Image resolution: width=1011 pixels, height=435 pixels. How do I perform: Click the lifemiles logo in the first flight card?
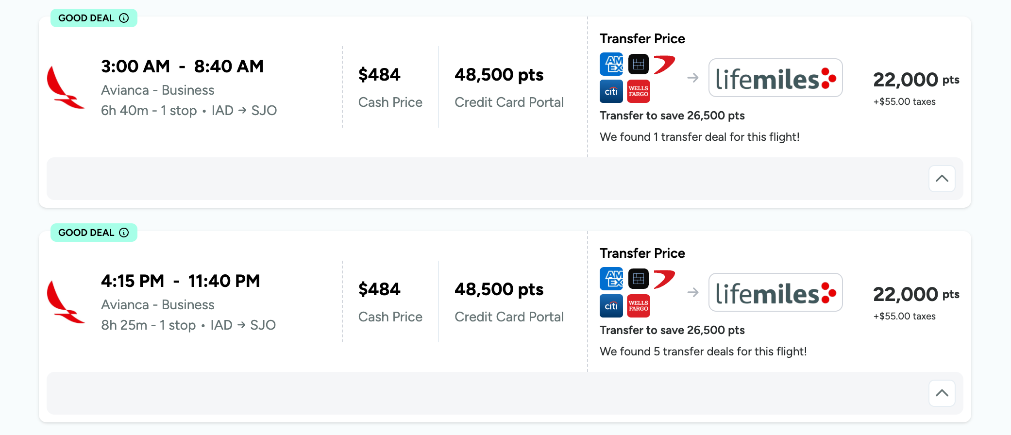(775, 78)
